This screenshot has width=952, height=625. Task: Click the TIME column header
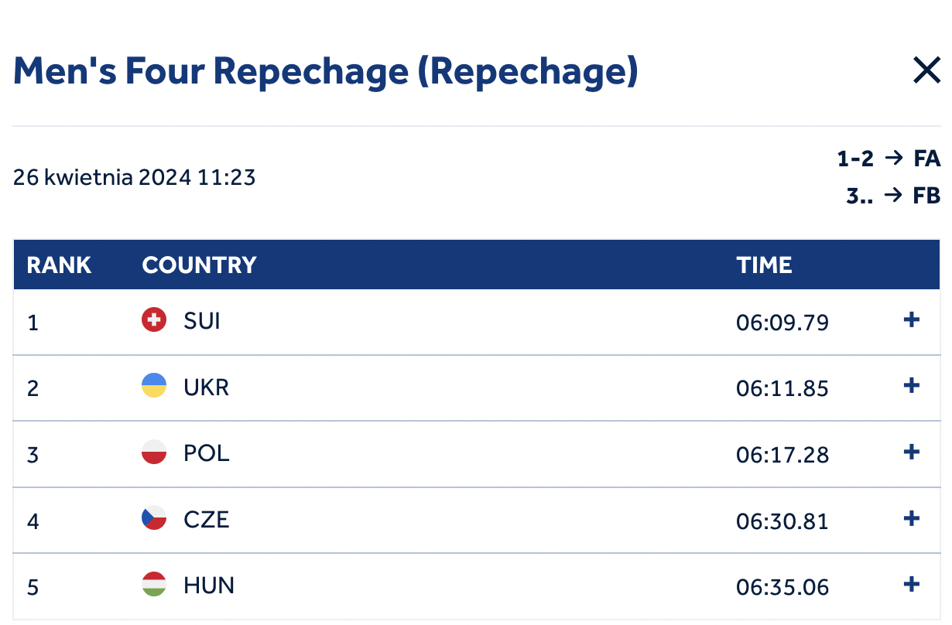(x=764, y=265)
